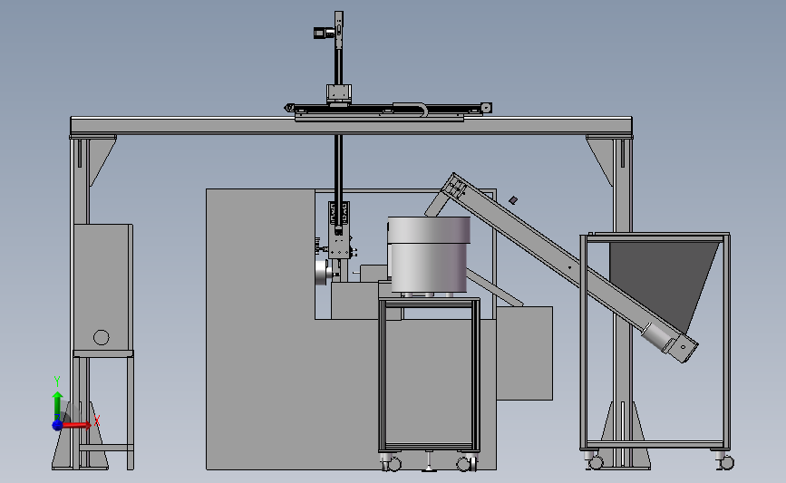Screen dimensions: 786x483
Task: Click the red X axis arrow of the triad
Action: (77, 425)
